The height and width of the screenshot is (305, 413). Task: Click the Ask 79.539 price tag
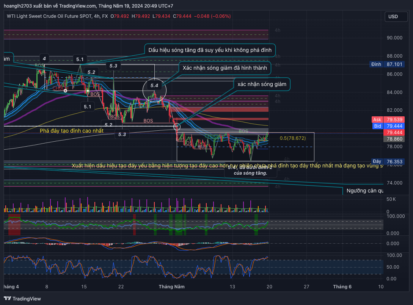tap(388, 119)
